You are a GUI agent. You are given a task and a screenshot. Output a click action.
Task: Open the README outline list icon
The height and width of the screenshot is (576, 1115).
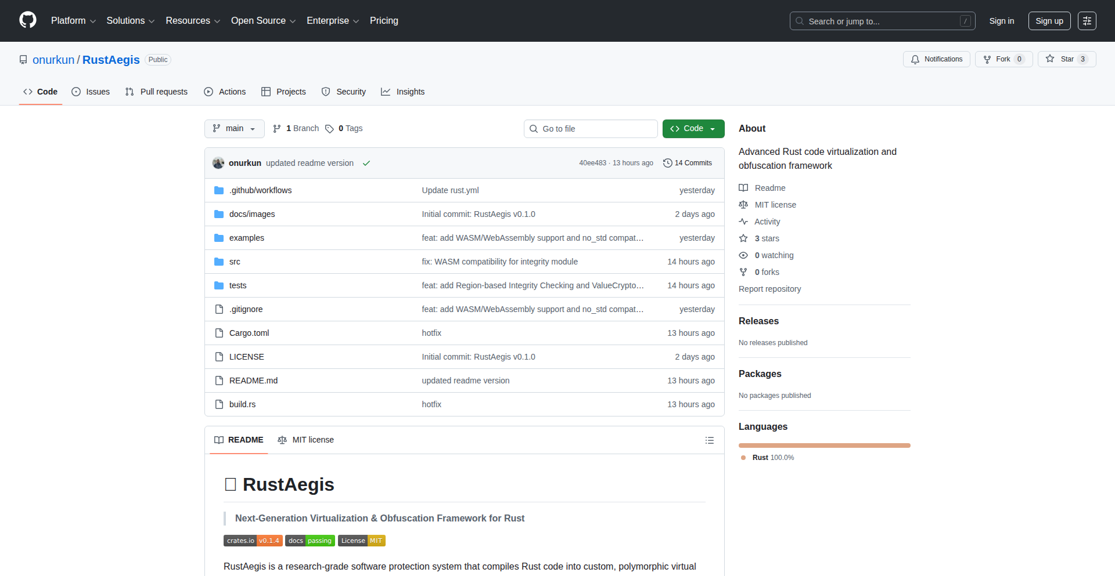click(x=709, y=440)
